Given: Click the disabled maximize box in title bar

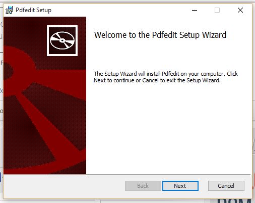Looking at the screenshot, I should pos(217,10).
